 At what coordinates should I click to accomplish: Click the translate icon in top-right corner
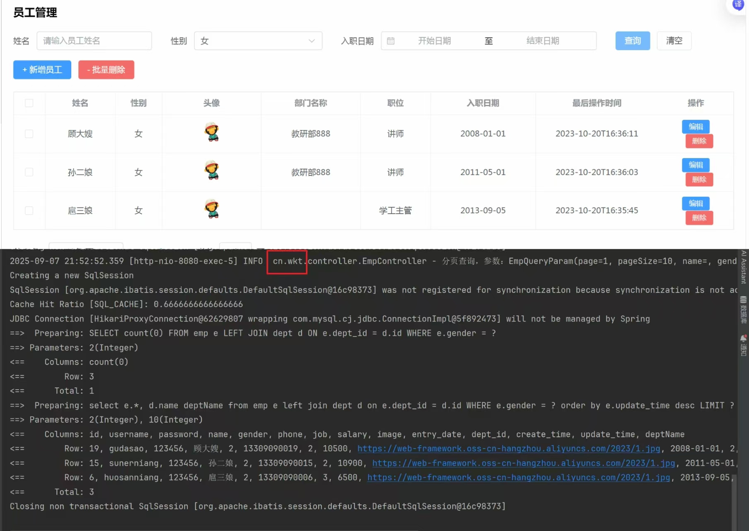click(x=738, y=5)
